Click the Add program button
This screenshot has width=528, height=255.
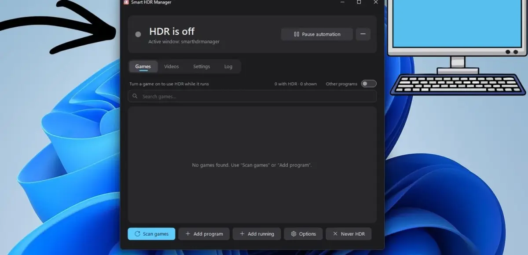coord(205,234)
